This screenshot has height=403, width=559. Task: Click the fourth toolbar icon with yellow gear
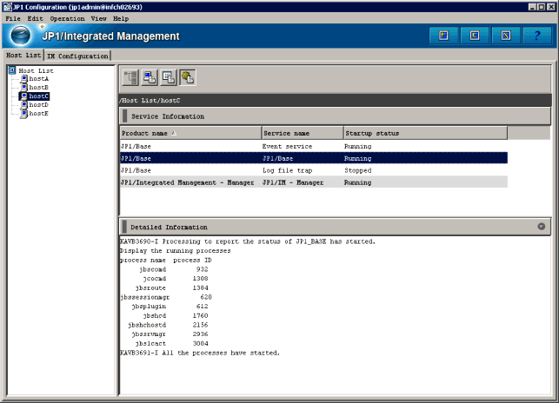tap(188, 78)
